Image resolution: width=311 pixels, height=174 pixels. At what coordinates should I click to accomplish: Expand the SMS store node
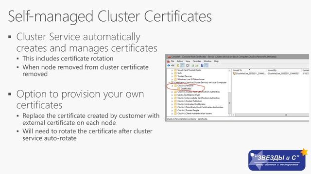172,73
